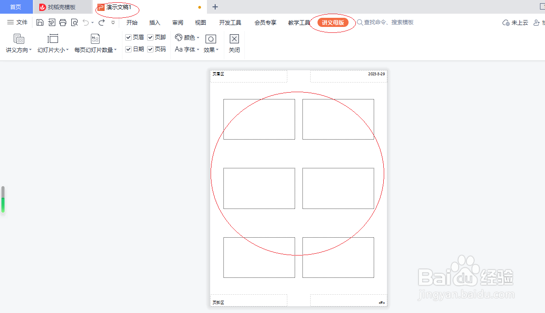Click the hamburger 文件 menu icon
545x313 pixels.
pos(11,22)
